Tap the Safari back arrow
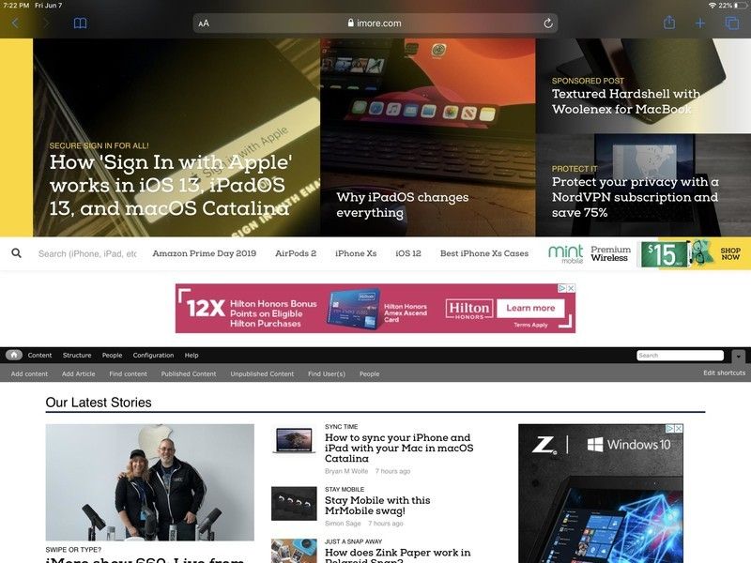Image resolution: width=751 pixels, height=563 pixels. click(x=15, y=23)
